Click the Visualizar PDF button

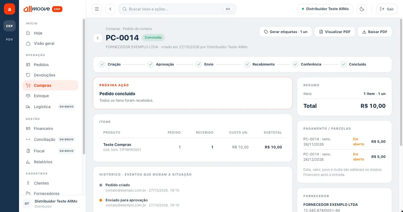tap(335, 32)
